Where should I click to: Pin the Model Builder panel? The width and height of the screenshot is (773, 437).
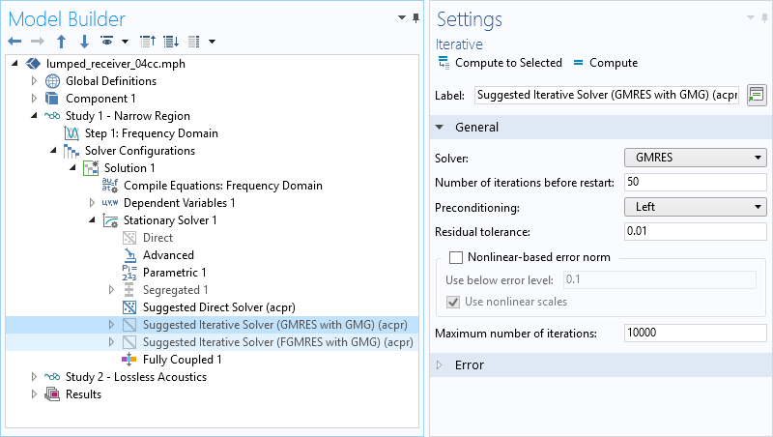[x=416, y=18]
